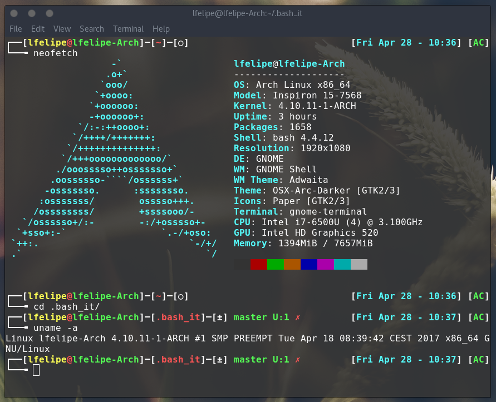Image resolution: width=496 pixels, height=402 pixels.
Task: Click the orange-brown block in the neofetch palette
Action: (292, 264)
